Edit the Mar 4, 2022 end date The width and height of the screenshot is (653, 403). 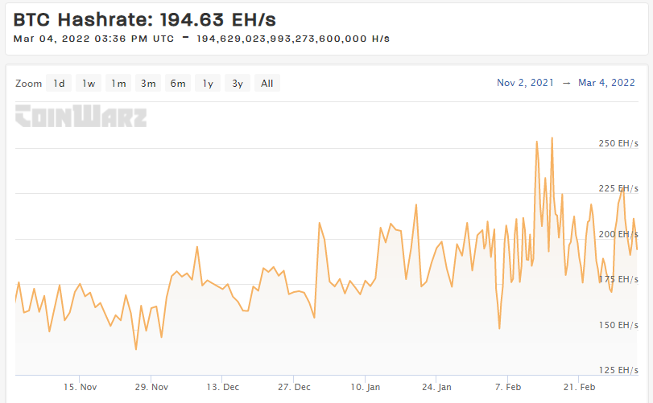606,83
